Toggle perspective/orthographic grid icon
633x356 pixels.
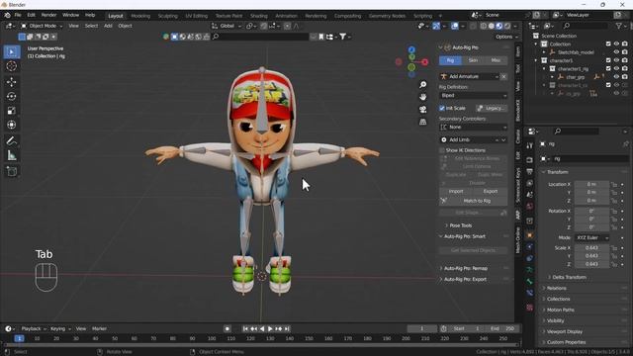(422, 122)
